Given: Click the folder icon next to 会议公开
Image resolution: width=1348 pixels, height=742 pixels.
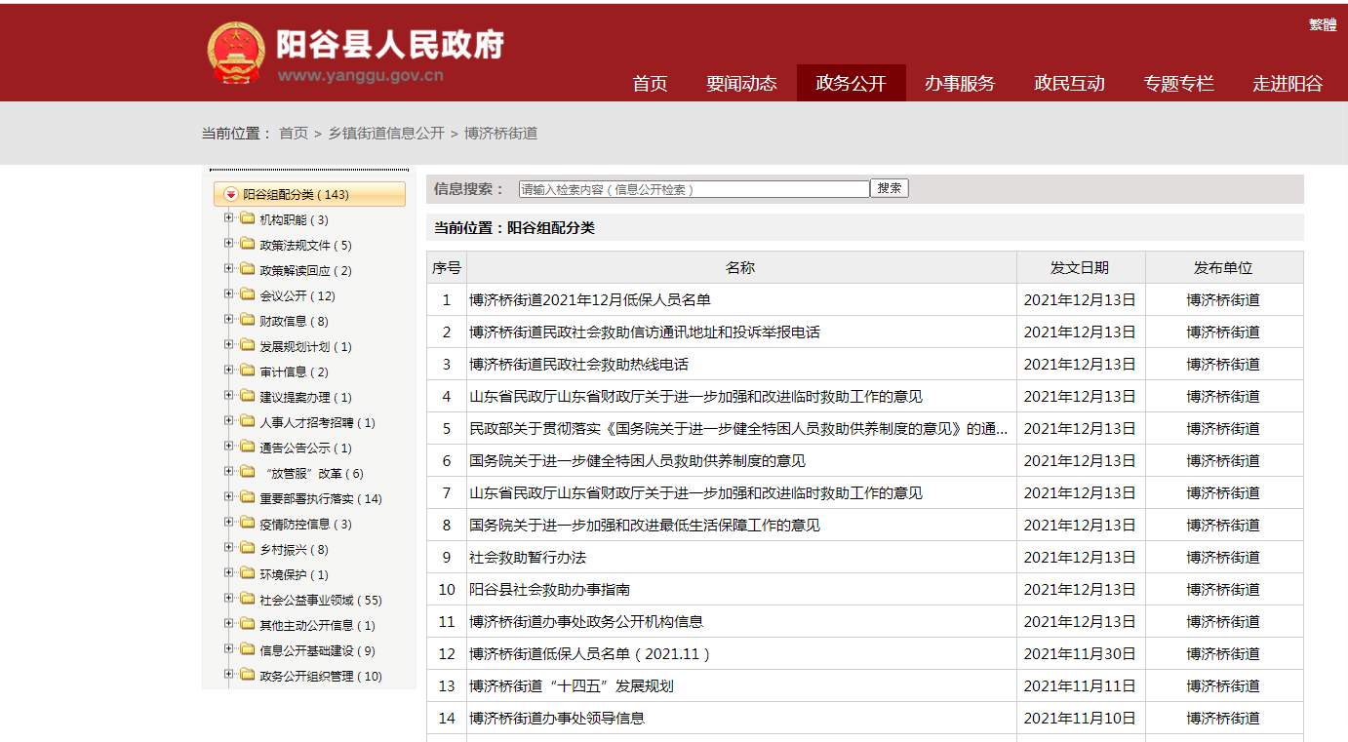Looking at the screenshot, I should [x=248, y=294].
